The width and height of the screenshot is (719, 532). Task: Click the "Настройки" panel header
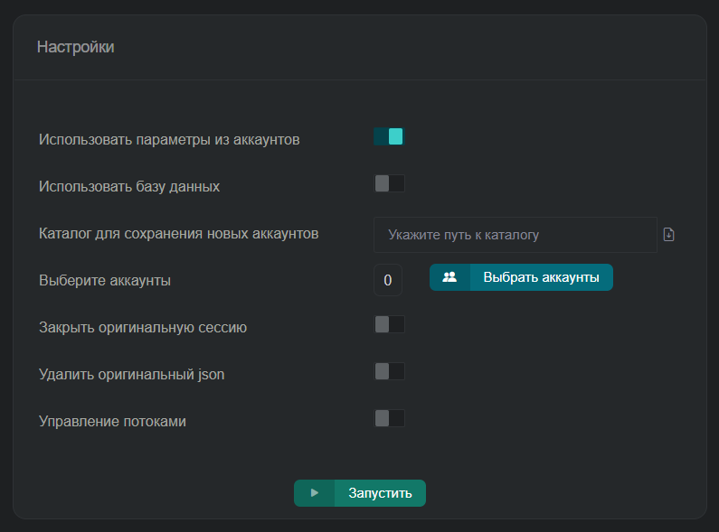click(76, 47)
